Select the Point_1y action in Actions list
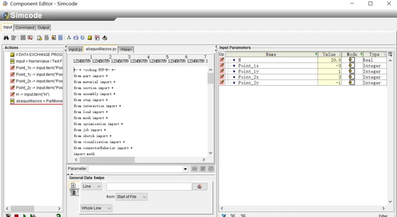This screenshot has width=397, height=217. pos(36,74)
